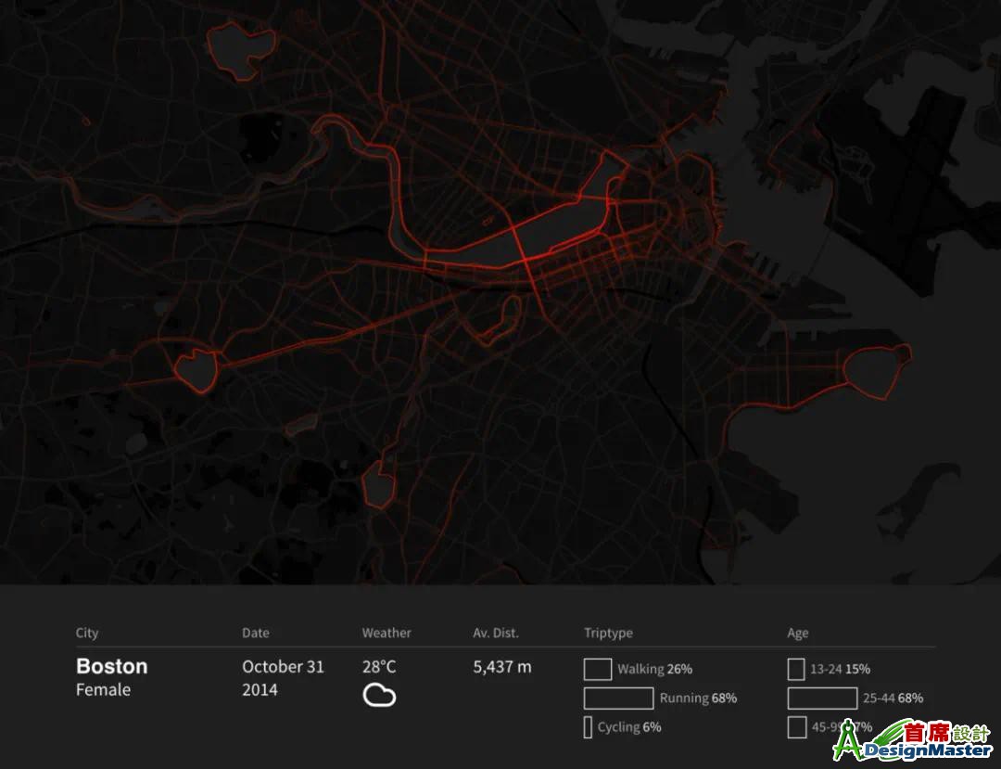Click the Weather column header
1001x769 pixels.
(386, 633)
